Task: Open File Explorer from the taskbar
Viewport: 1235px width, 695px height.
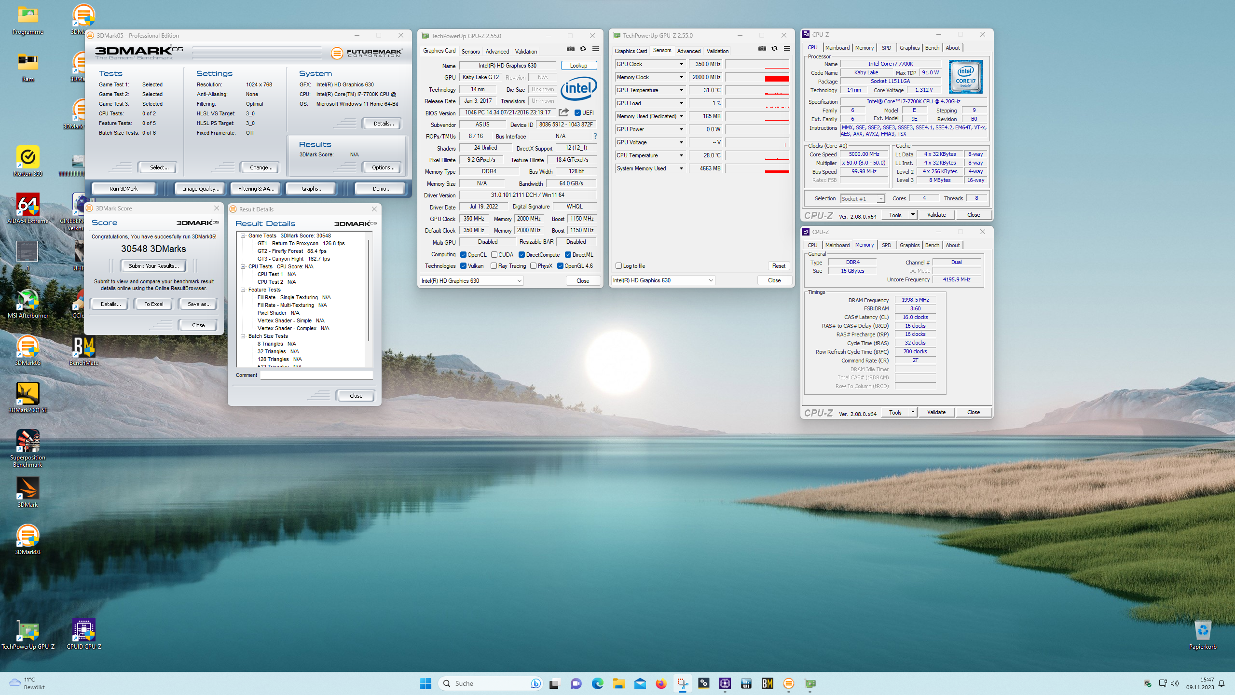Action: click(618, 683)
